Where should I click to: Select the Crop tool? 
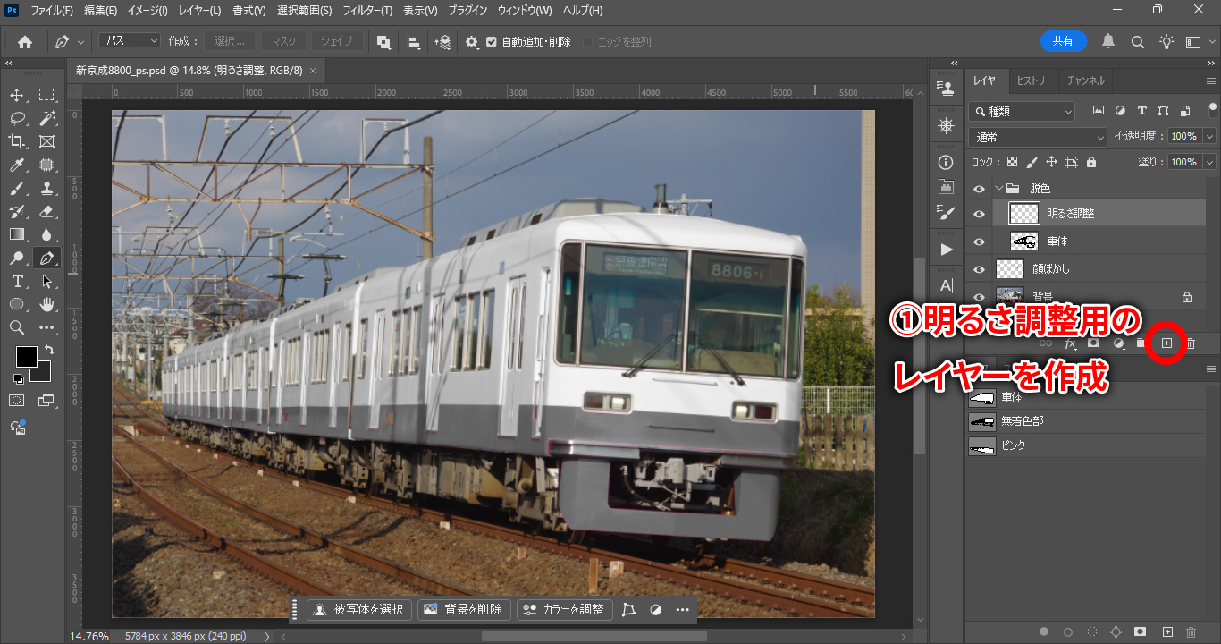click(17, 141)
